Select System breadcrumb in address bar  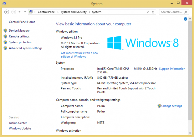click(97, 12)
